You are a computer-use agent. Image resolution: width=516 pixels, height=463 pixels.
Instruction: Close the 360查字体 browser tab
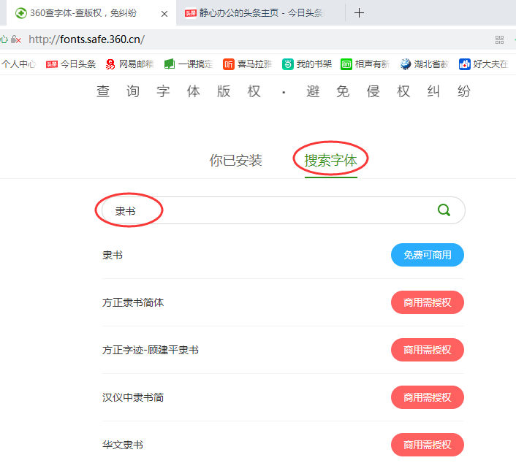(x=164, y=14)
